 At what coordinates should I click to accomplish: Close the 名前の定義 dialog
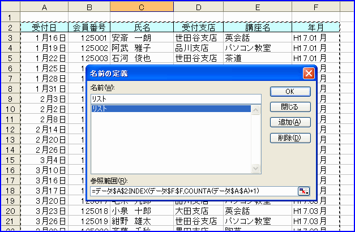point(309,74)
